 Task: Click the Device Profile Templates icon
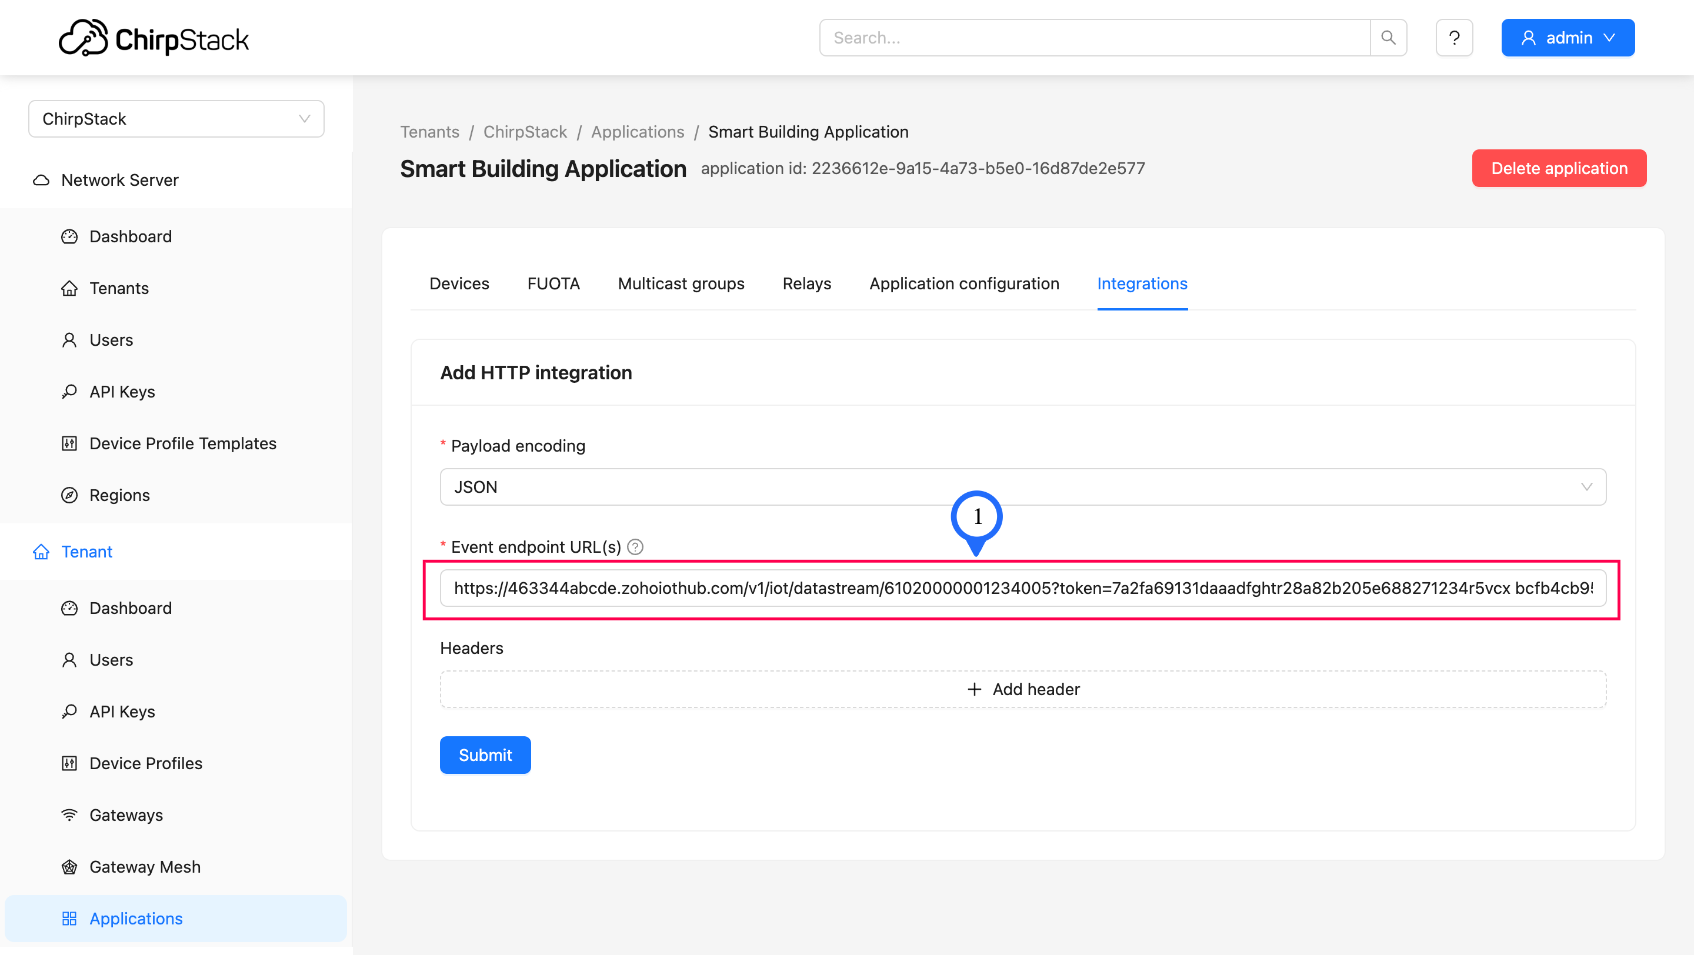click(x=69, y=443)
